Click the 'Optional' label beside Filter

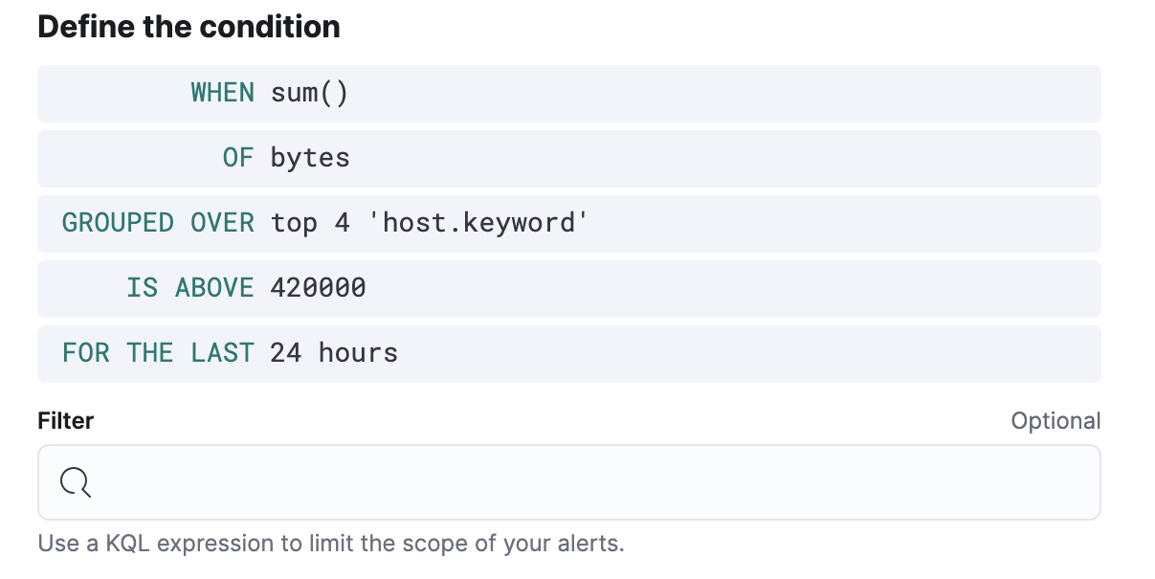[x=1055, y=421]
